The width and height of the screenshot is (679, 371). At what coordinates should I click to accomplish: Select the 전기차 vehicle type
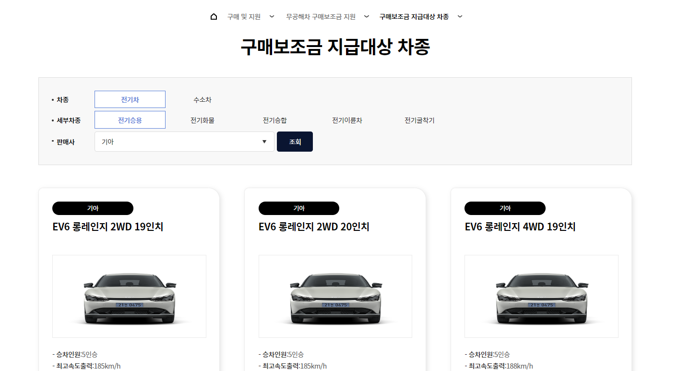[130, 99]
